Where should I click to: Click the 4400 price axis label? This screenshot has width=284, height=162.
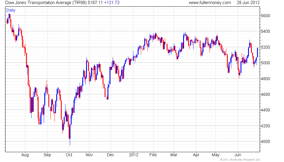coord(265,110)
